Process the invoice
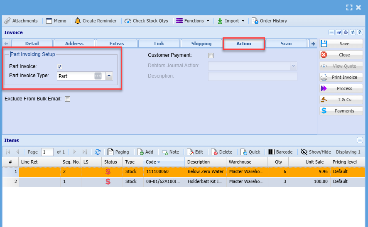 tap(341, 88)
